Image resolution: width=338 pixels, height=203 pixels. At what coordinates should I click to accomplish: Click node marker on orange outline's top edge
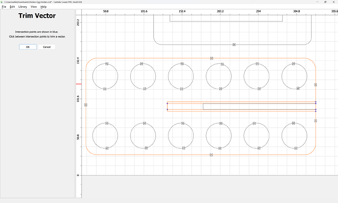click(x=212, y=58)
